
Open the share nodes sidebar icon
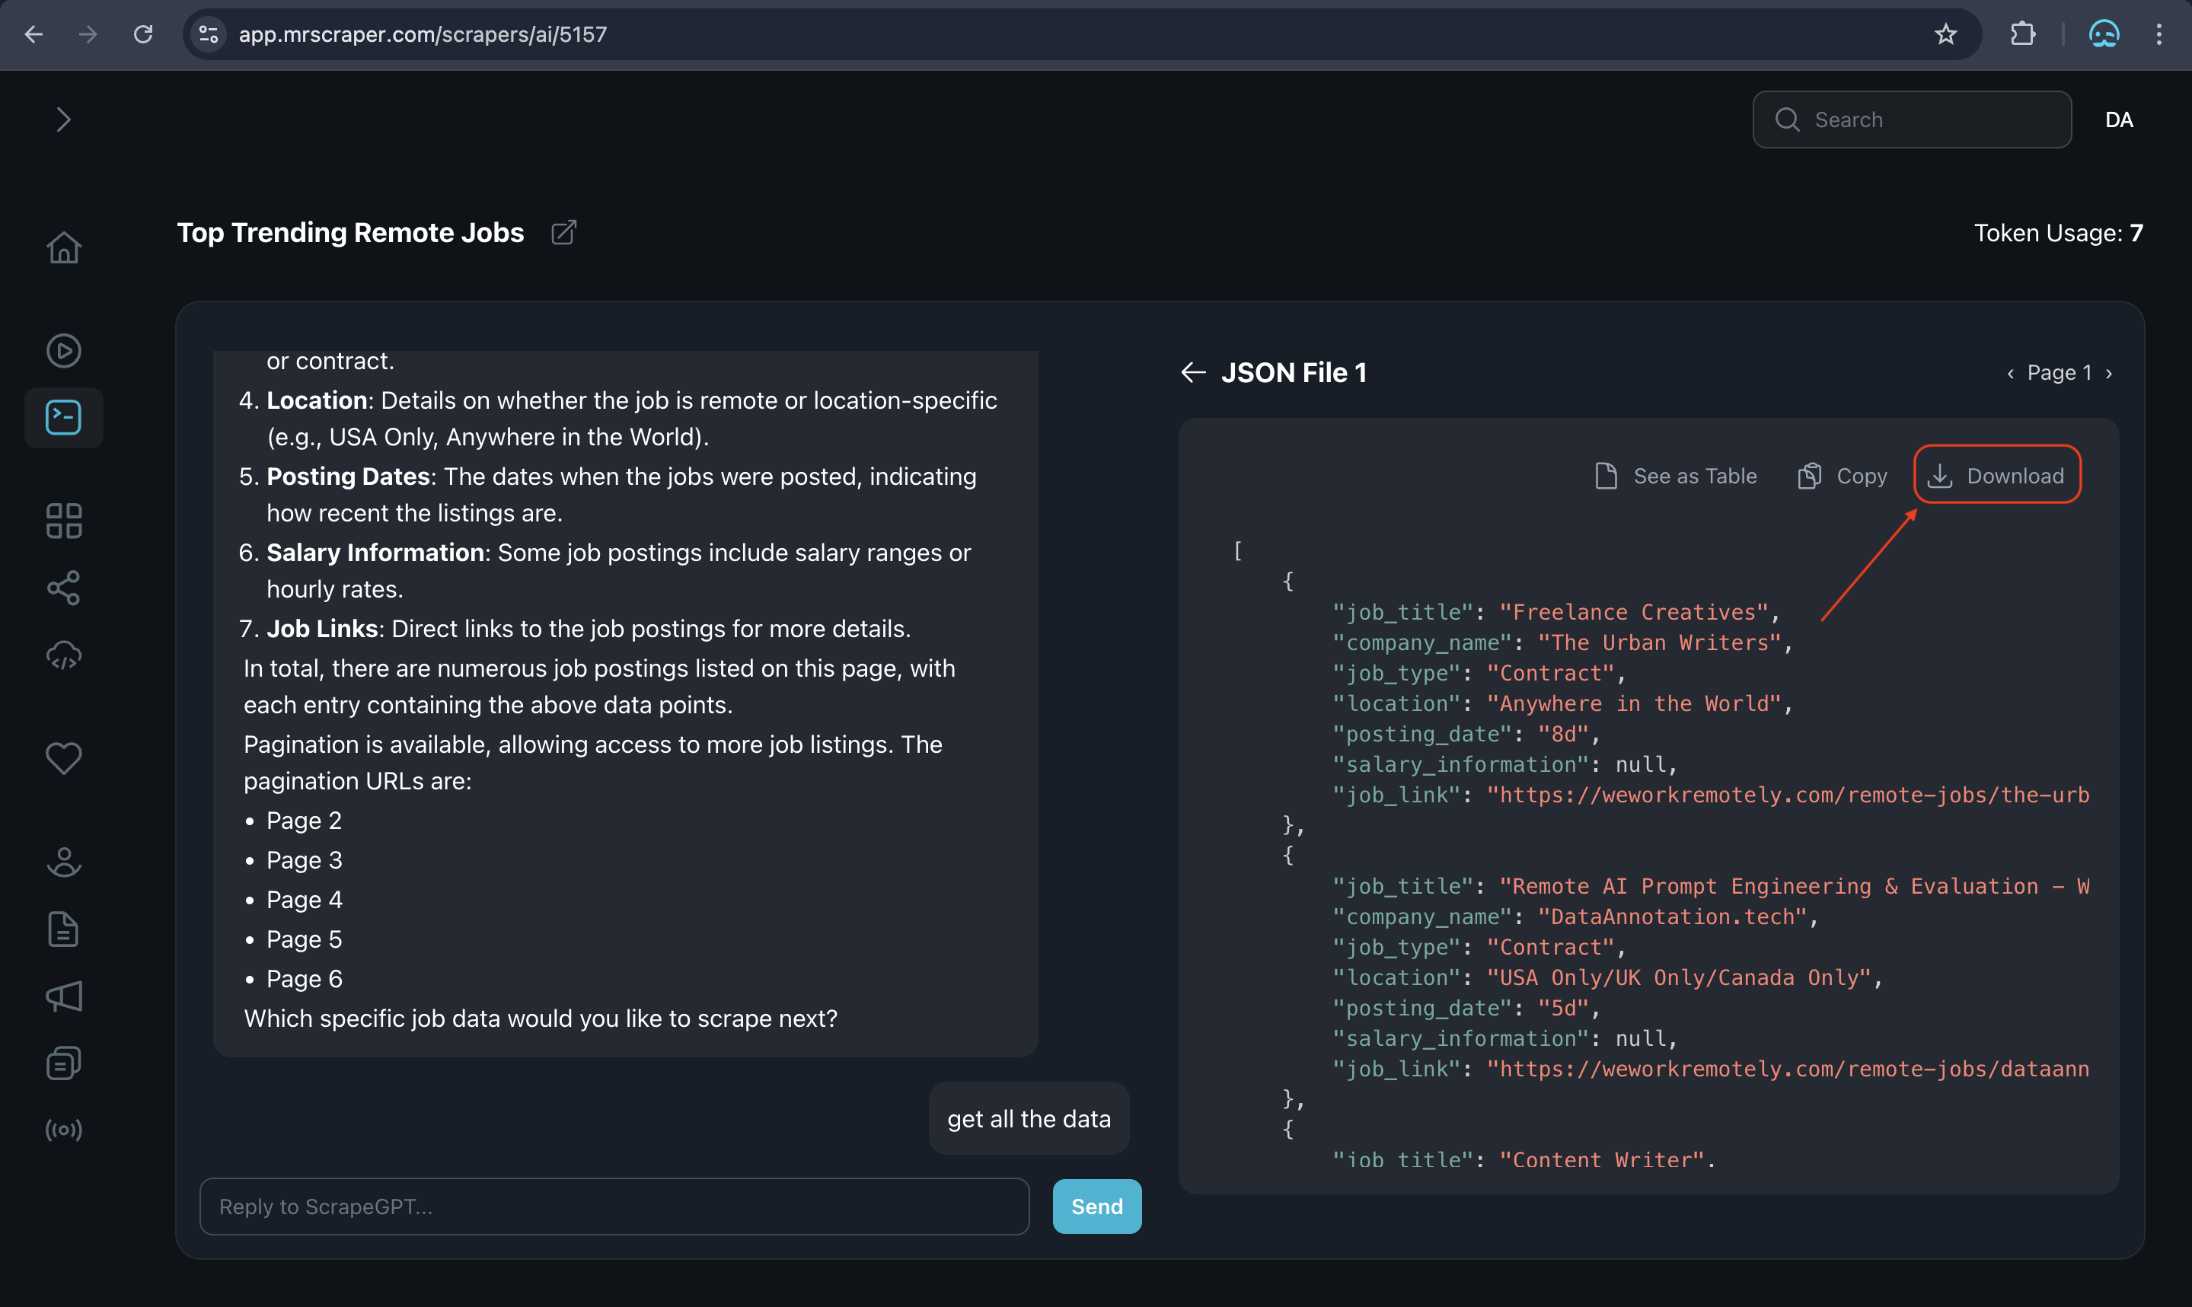click(x=63, y=588)
